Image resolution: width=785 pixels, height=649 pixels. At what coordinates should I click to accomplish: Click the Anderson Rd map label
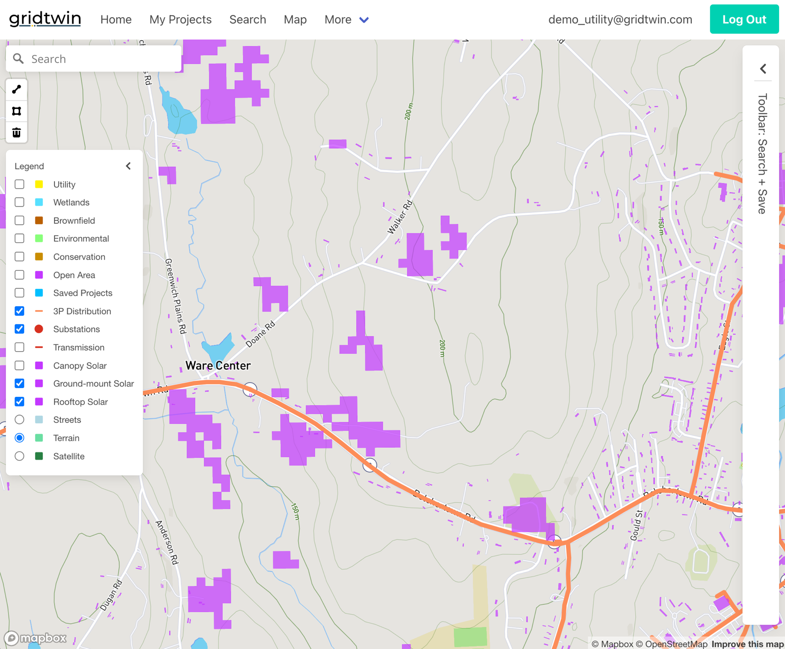point(167,543)
